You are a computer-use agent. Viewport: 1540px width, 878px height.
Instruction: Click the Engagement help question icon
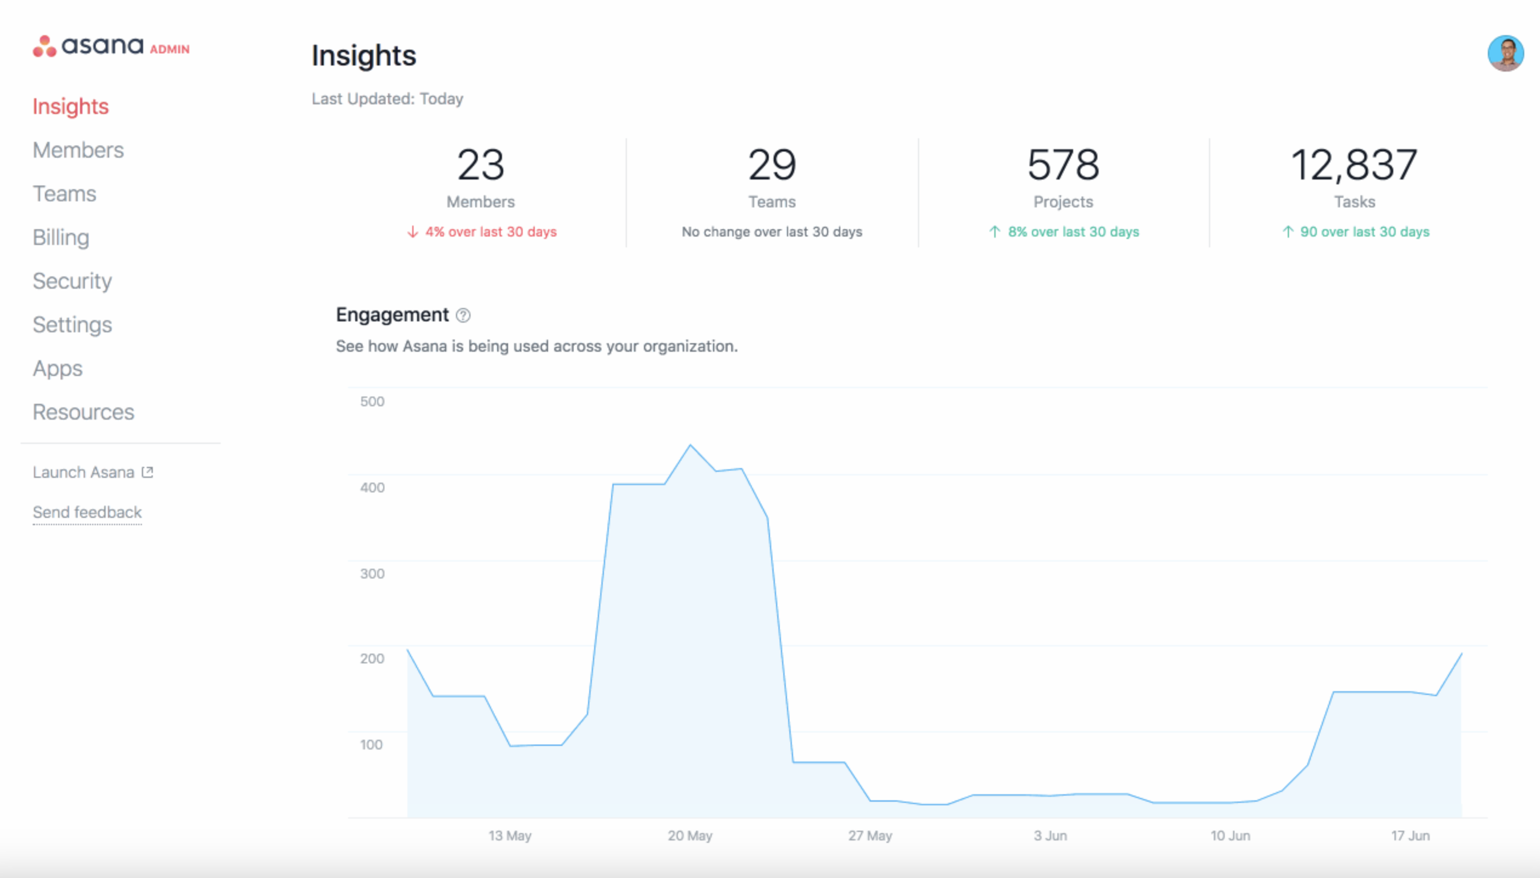coord(463,315)
